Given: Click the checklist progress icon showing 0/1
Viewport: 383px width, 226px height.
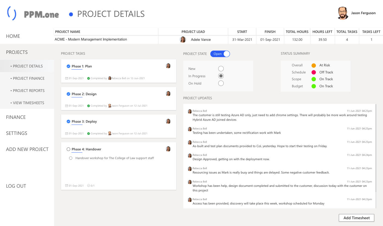Looking at the screenshot, I should click(x=89, y=186).
